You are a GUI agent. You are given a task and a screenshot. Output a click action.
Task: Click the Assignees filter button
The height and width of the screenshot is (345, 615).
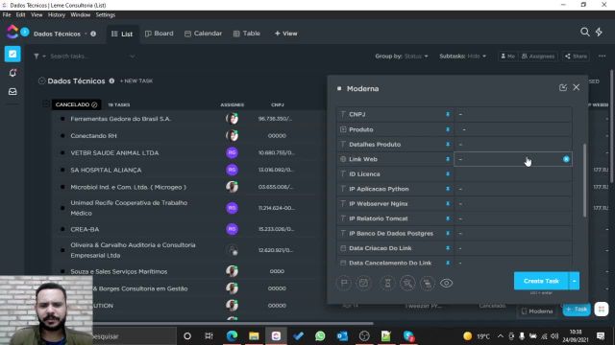coord(538,57)
